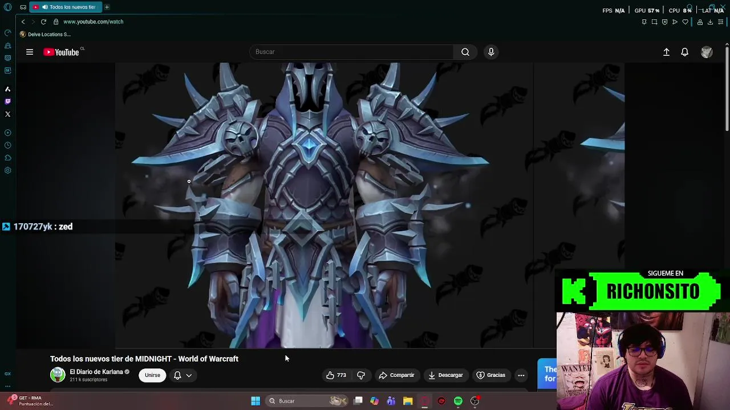Open X (Twitter) in the sidebar
The height and width of the screenshot is (410, 730).
point(7,114)
